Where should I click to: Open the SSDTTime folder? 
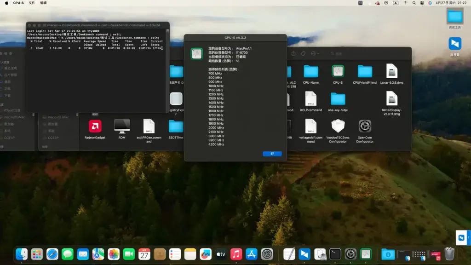tap(176, 127)
